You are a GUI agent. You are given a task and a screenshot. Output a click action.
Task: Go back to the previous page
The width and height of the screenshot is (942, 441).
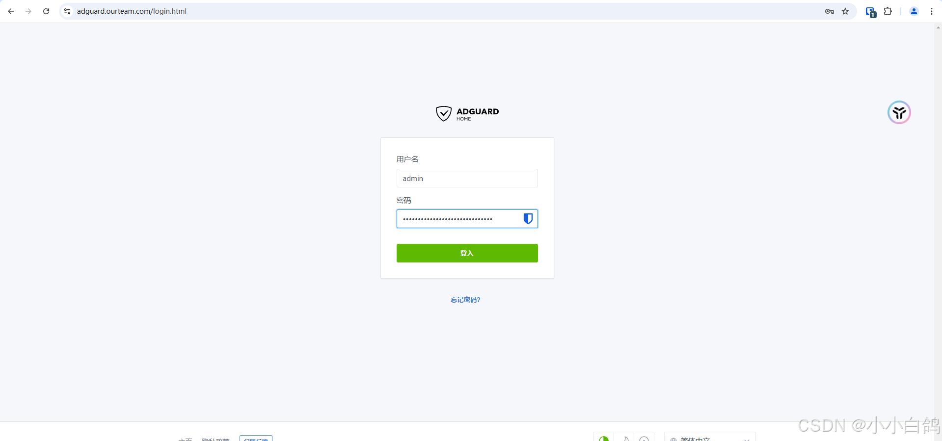(11, 11)
